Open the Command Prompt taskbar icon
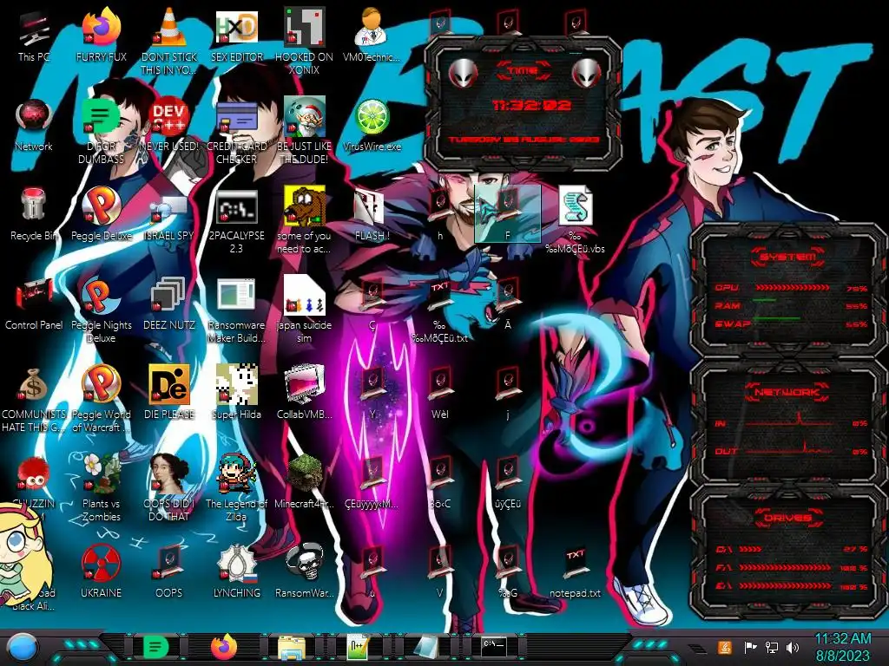Image resolution: width=889 pixels, height=666 pixels. (x=493, y=646)
